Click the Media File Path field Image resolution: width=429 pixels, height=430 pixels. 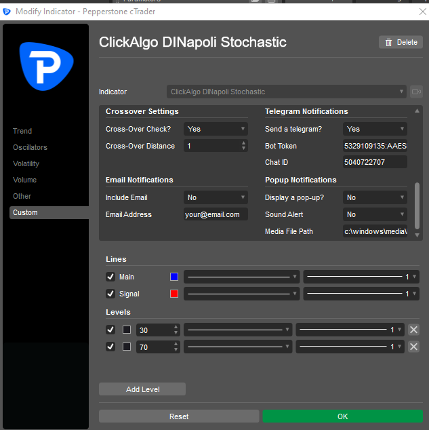coord(375,231)
